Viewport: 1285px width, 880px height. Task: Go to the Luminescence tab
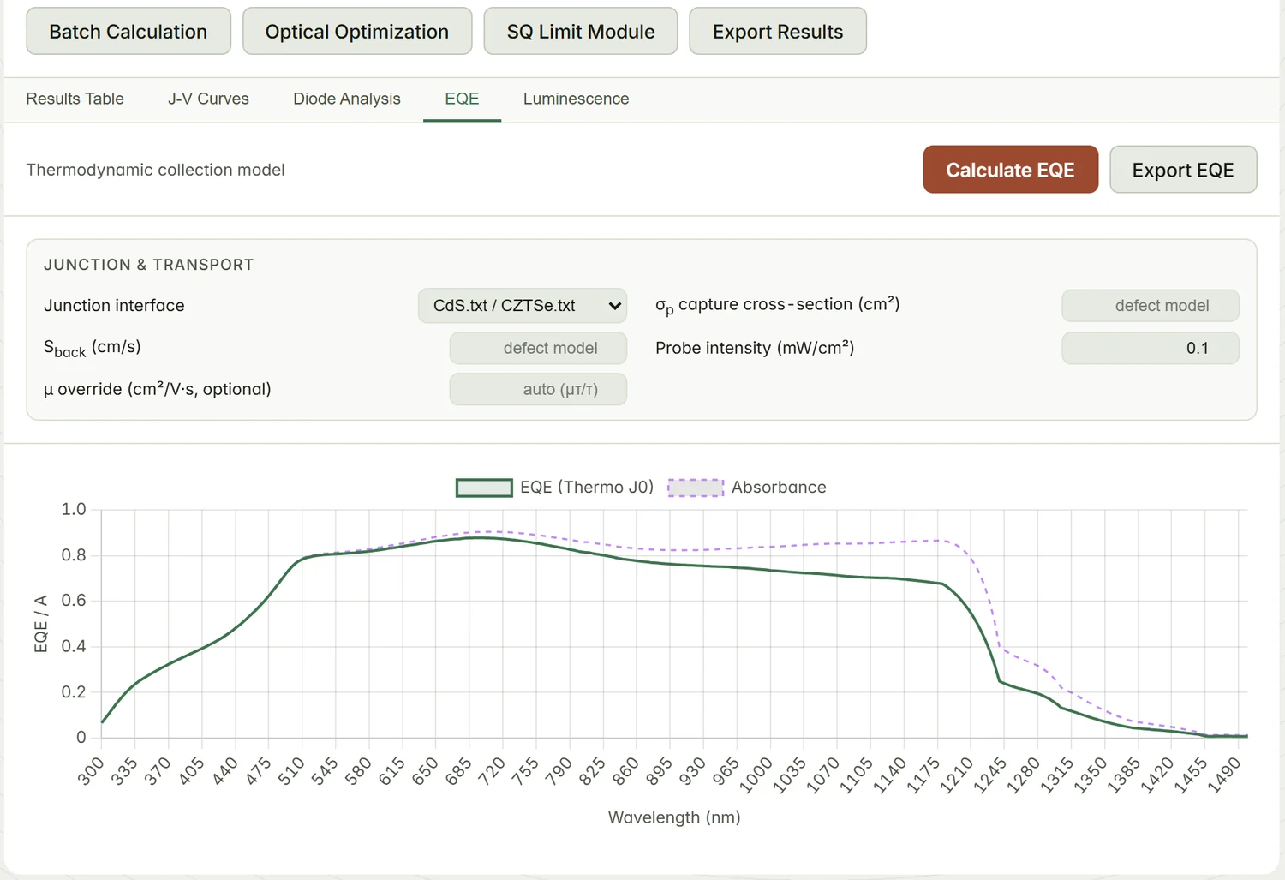[x=576, y=99]
